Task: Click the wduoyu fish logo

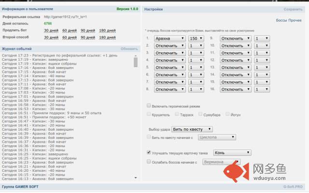Action: [236, 172]
